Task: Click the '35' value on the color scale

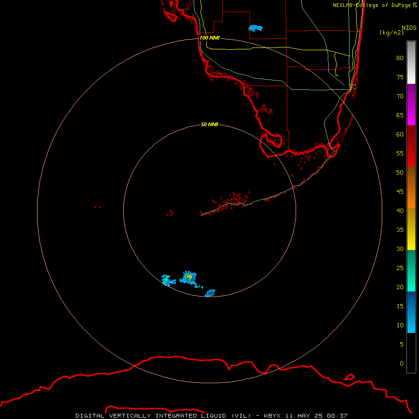Action: [400, 230]
